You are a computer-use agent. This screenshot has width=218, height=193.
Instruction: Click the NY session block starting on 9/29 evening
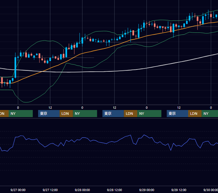pos(210,114)
